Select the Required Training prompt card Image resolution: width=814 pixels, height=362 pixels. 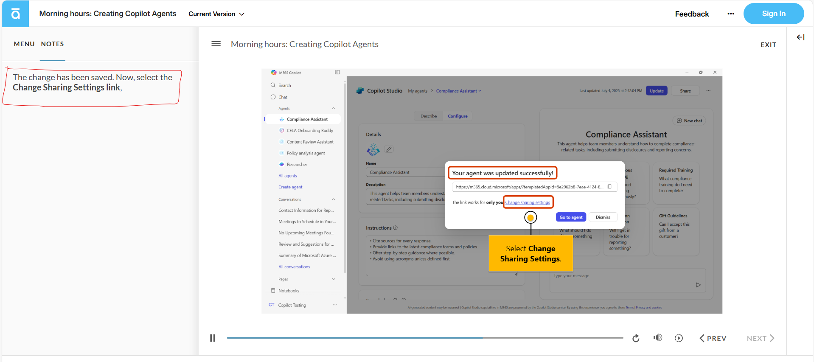click(676, 184)
